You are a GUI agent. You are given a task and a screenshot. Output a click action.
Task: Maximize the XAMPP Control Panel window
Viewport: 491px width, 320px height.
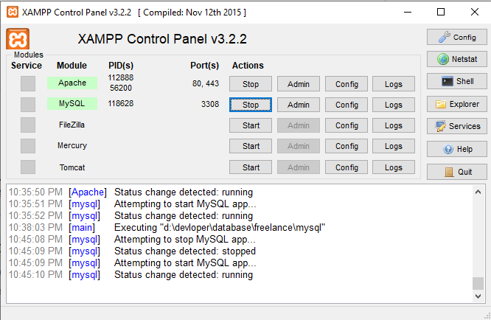point(441,12)
